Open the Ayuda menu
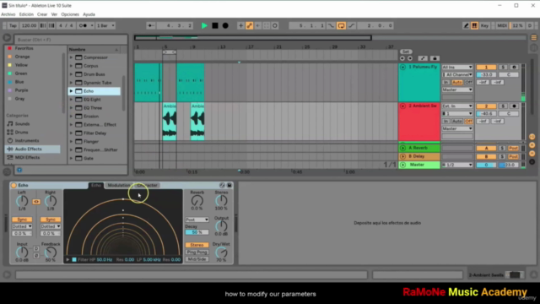 click(89, 14)
